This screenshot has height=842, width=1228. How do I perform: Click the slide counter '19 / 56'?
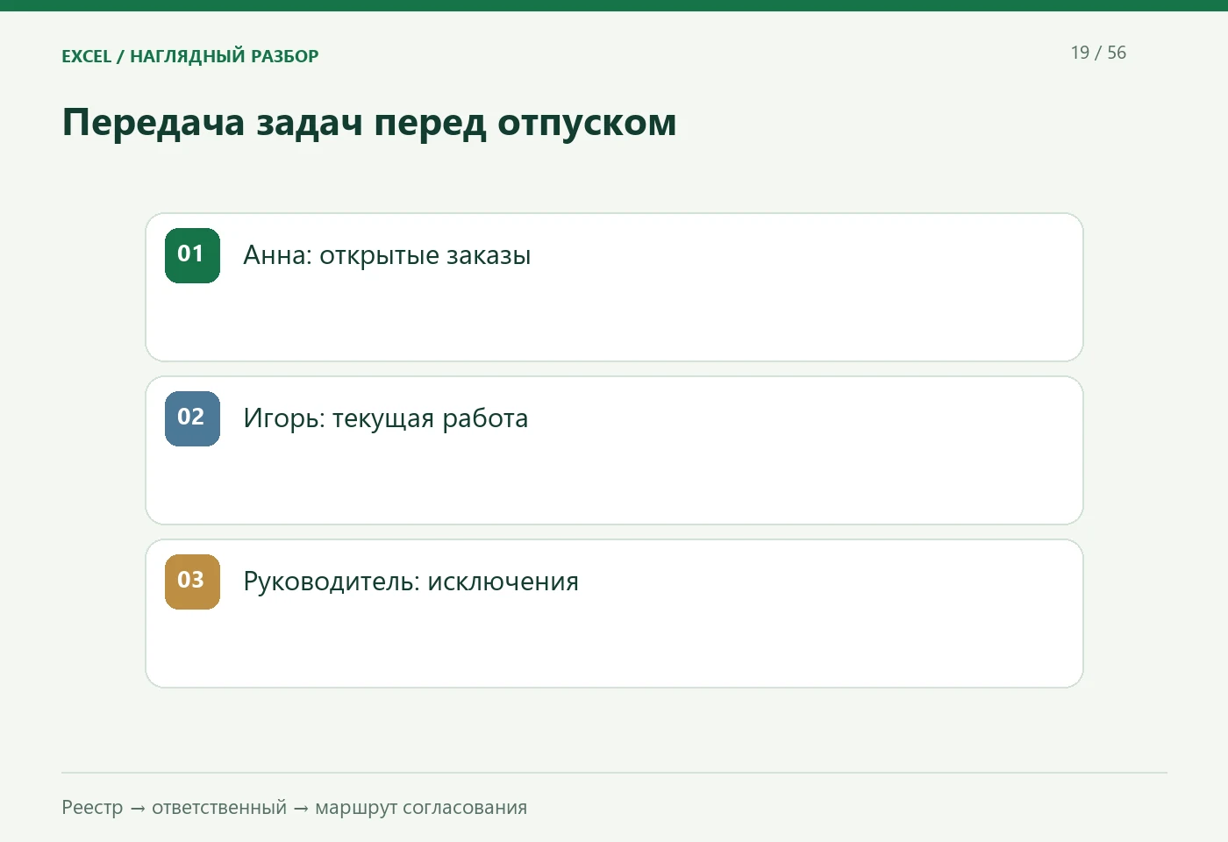[1098, 53]
